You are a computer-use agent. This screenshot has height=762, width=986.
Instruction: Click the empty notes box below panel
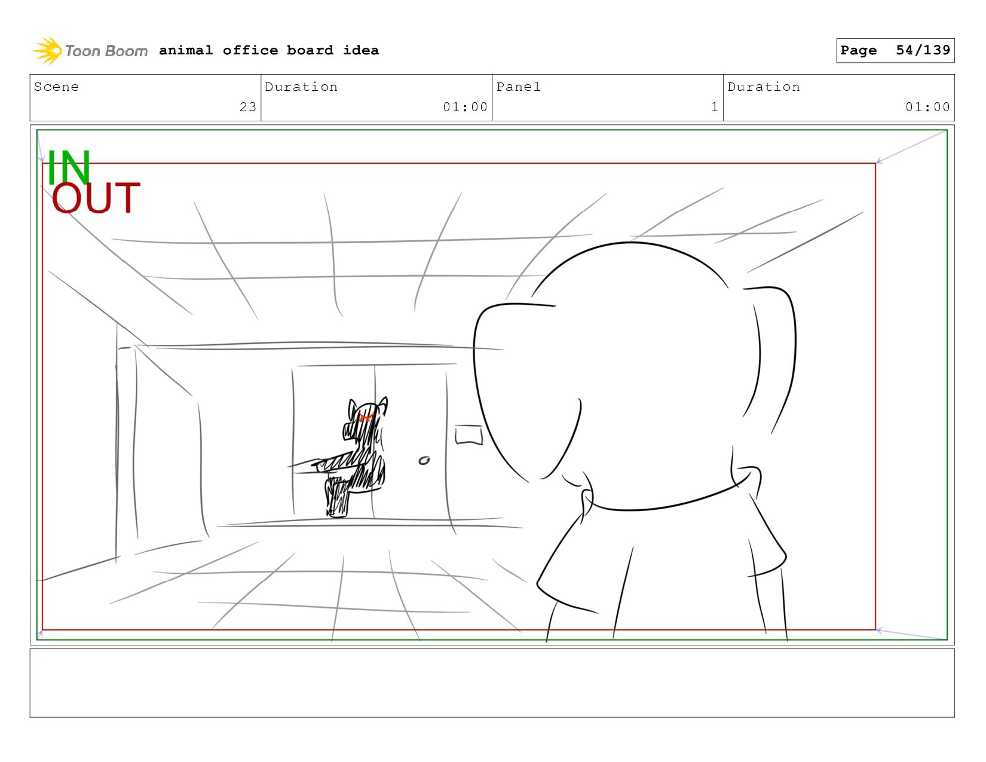pyautogui.click(x=492, y=683)
